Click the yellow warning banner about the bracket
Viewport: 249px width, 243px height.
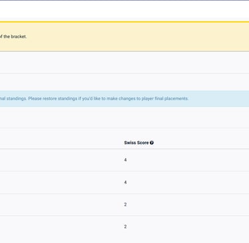[x=124, y=37]
